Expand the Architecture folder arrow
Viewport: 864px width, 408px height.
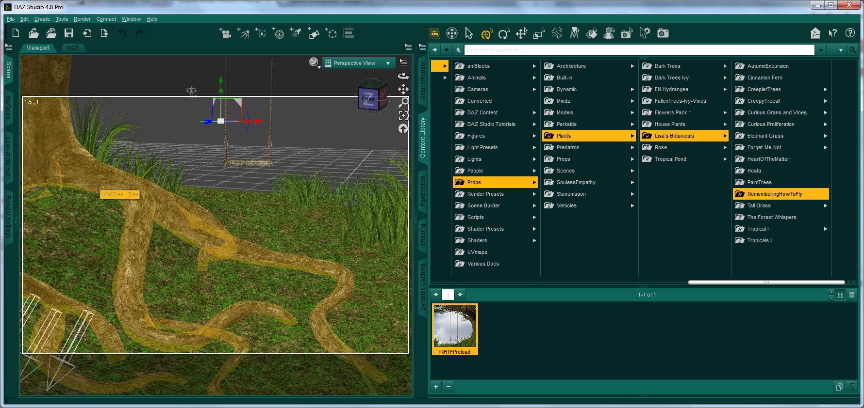click(632, 66)
